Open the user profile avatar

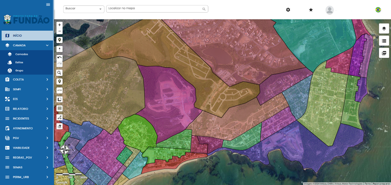(x=330, y=10)
